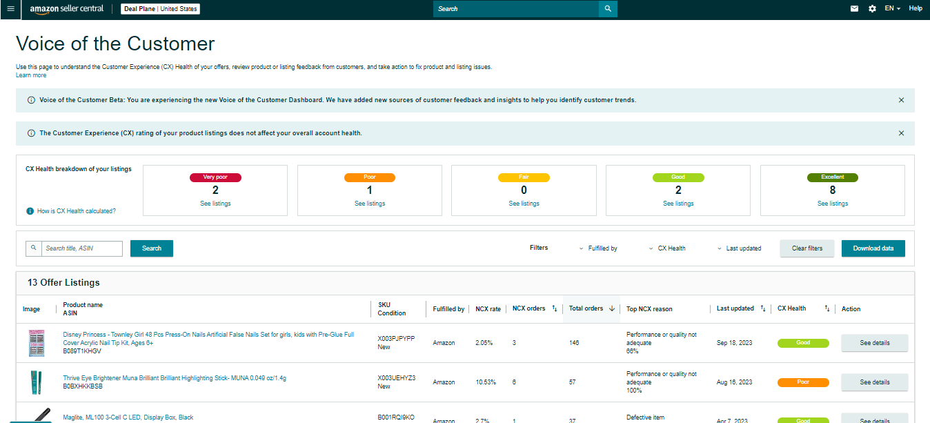See details for Disney Princess nails listing
Viewport: 930px width, 423px height.
click(x=875, y=343)
